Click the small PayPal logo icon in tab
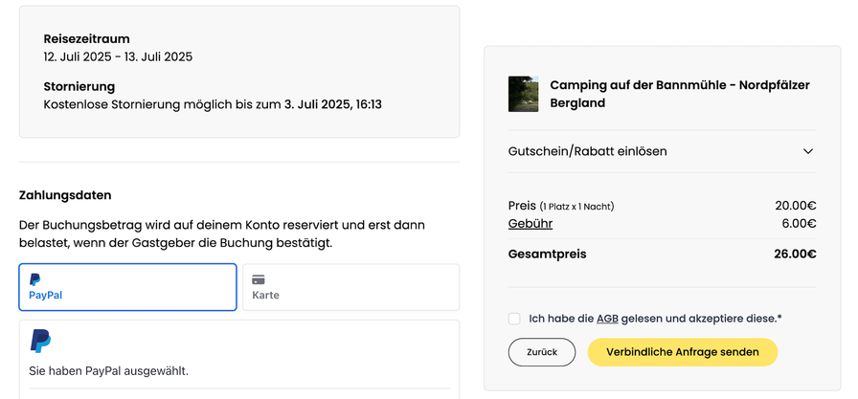Screen dimensions: 858x399 pyautogui.click(x=35, y=279)
